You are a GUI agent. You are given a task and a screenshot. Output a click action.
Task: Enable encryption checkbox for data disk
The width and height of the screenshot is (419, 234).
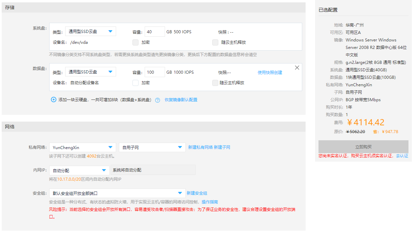[x=135, y=83]
